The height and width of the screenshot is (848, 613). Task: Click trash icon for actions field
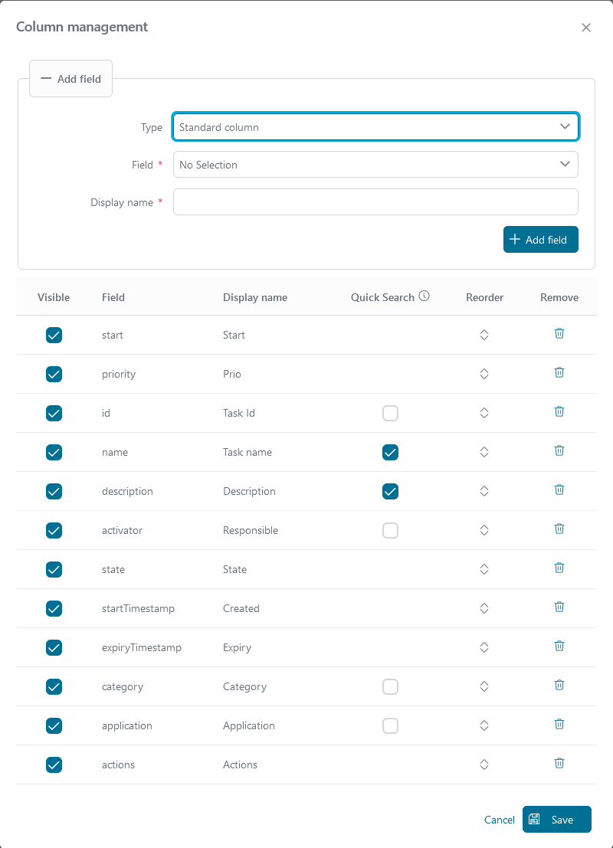click(559, 763)
